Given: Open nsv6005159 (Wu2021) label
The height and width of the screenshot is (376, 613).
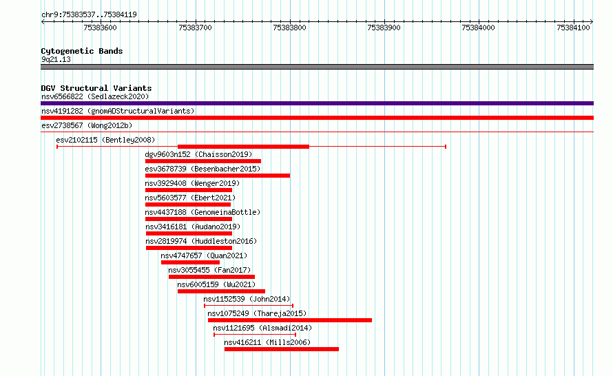Looking at the screenshot, I should tap(216, 284).
